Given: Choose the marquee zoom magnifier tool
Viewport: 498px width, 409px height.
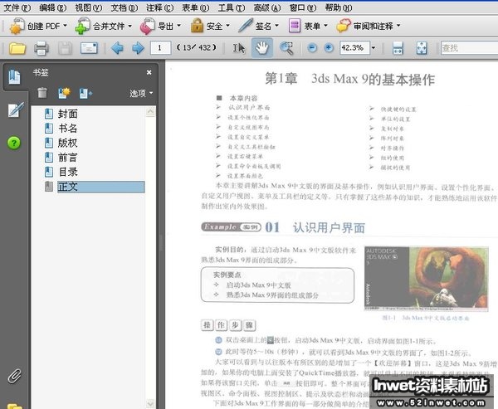Looking at the screenshot, I should click(286, 48).
